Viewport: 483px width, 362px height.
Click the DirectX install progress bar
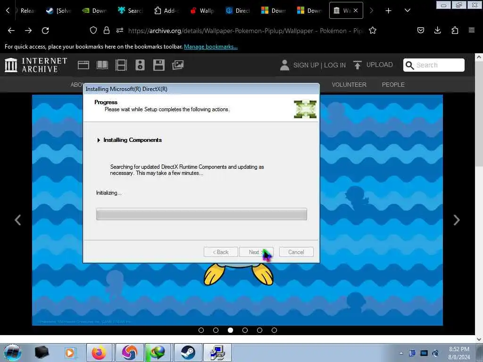(201, 214)
